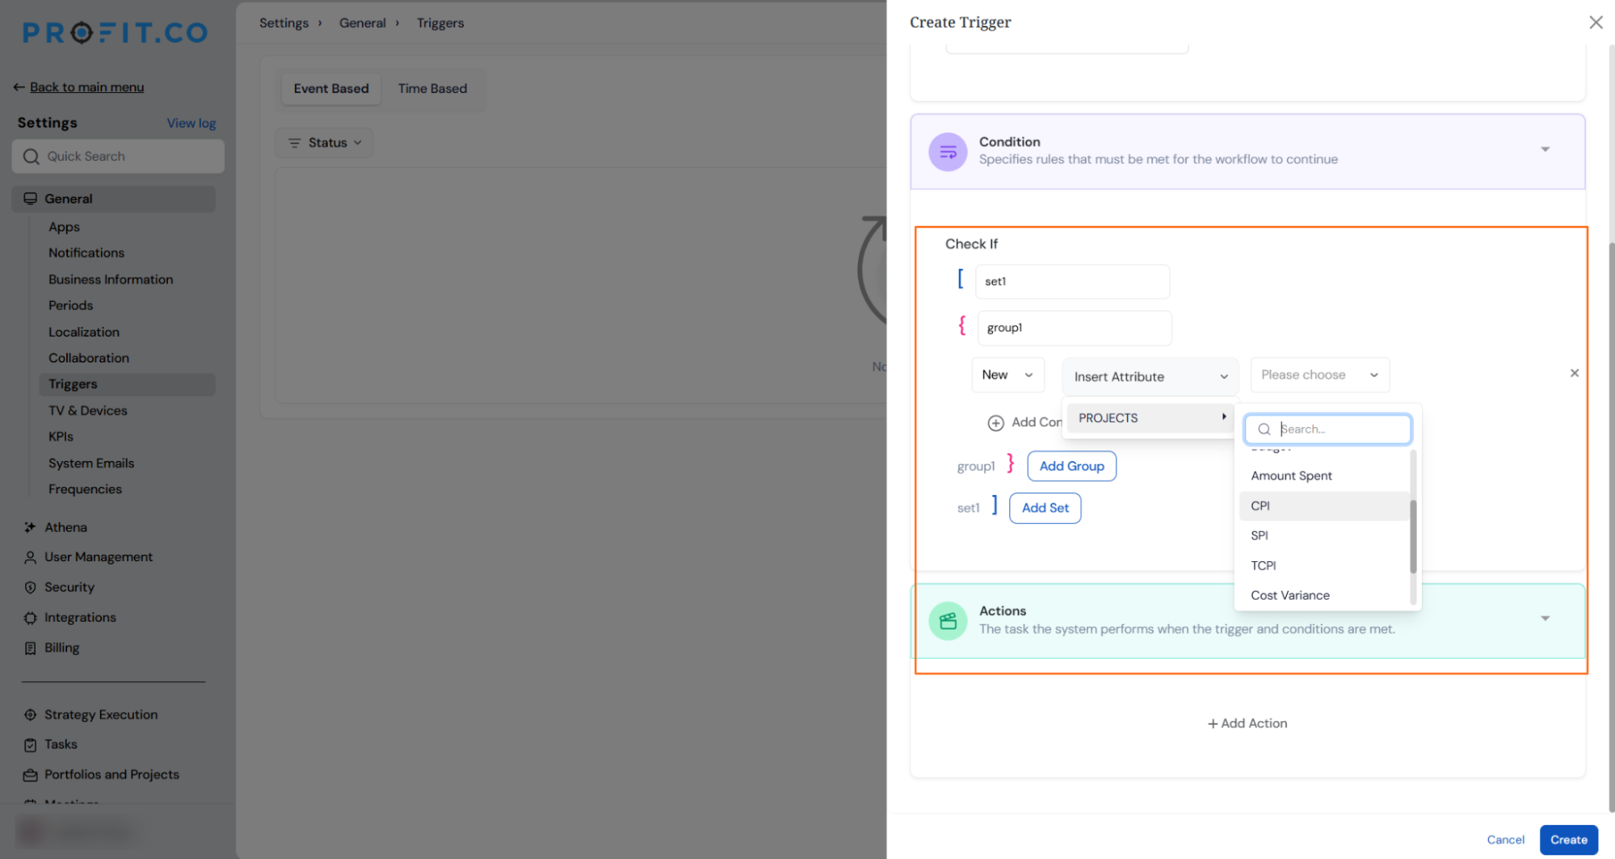Click the group1 name input field
Image resolution: width=1615 pixels, height=859 pixels.
(1075, 328)
